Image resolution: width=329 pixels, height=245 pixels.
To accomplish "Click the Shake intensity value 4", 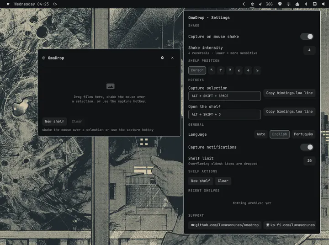I will tap(309, 50).
